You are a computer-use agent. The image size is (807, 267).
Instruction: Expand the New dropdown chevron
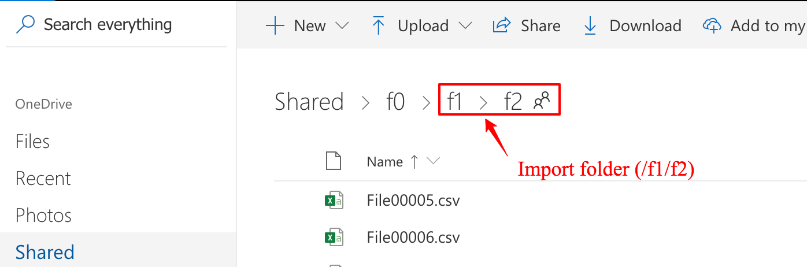pyautogui.click(x=342, y=25)
